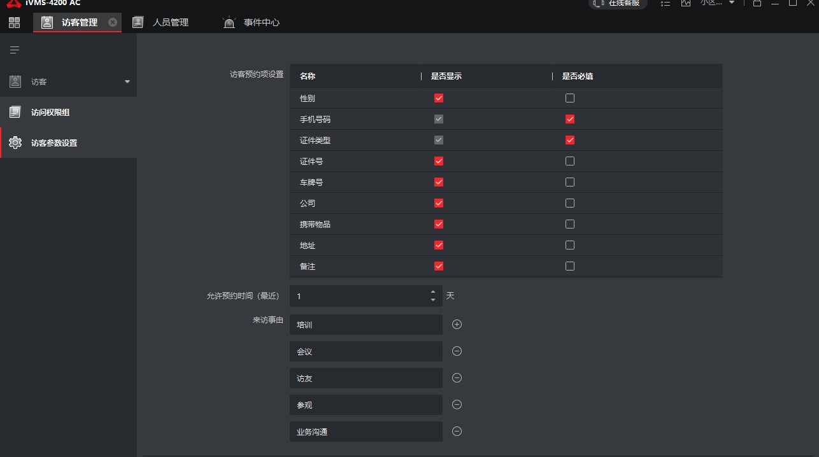Click the 是否必填 column header
Image resolution: width=819 pixels, height=457 pixels.
(578, 76)
